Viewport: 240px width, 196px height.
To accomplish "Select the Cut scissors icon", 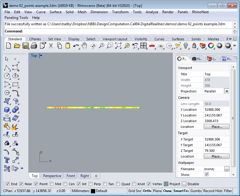I will [51, 46].
